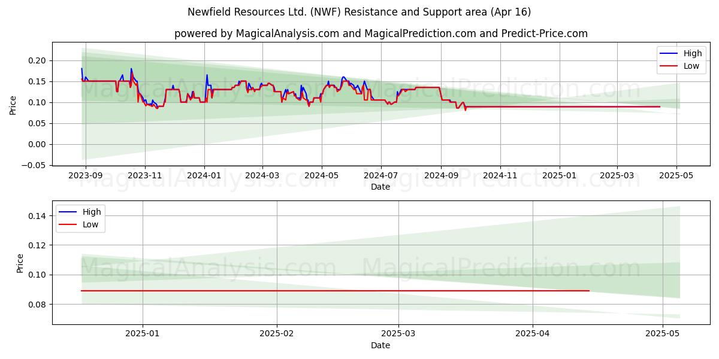Click the 'Price' label of the bottom chart
The width and height of the screenshot is (719, 359).
point(20,263)
